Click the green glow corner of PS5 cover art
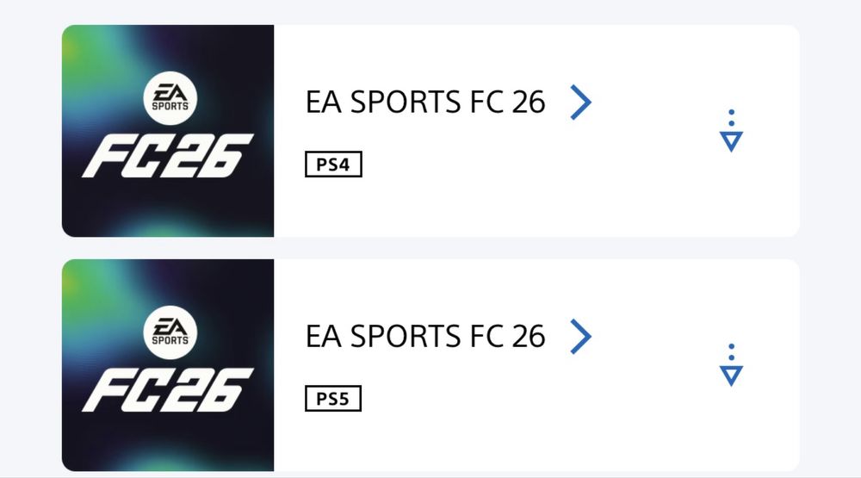 click(77, 276)
